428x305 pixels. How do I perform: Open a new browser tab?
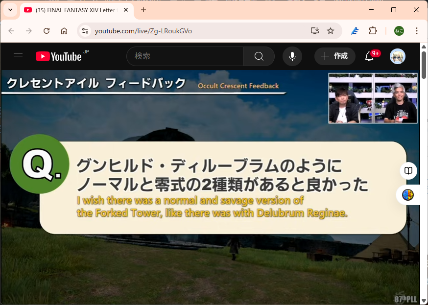(x=143, y=10)
